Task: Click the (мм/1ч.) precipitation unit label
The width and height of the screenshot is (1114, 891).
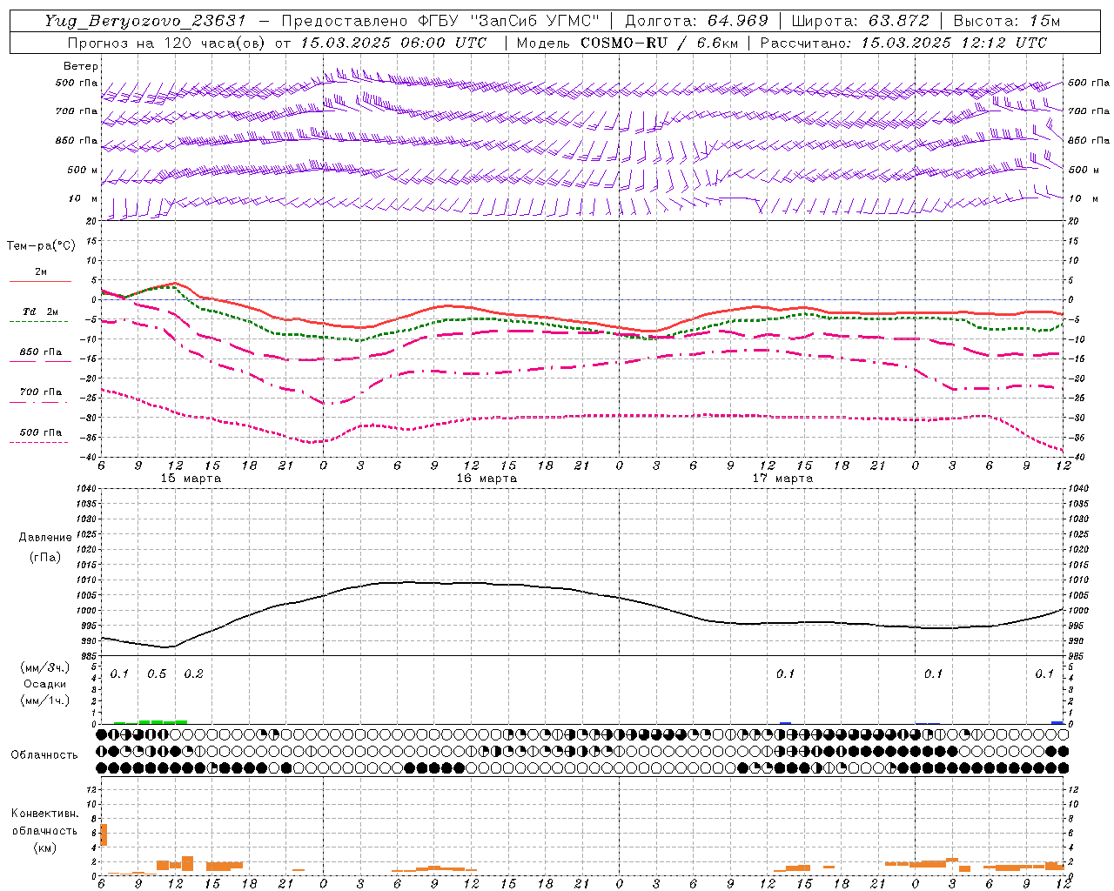Action: (x=45, y=700)
